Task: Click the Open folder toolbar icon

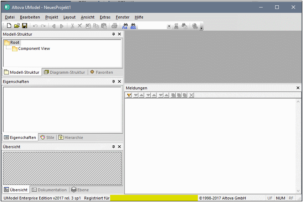Action: [x=17, y=26]
